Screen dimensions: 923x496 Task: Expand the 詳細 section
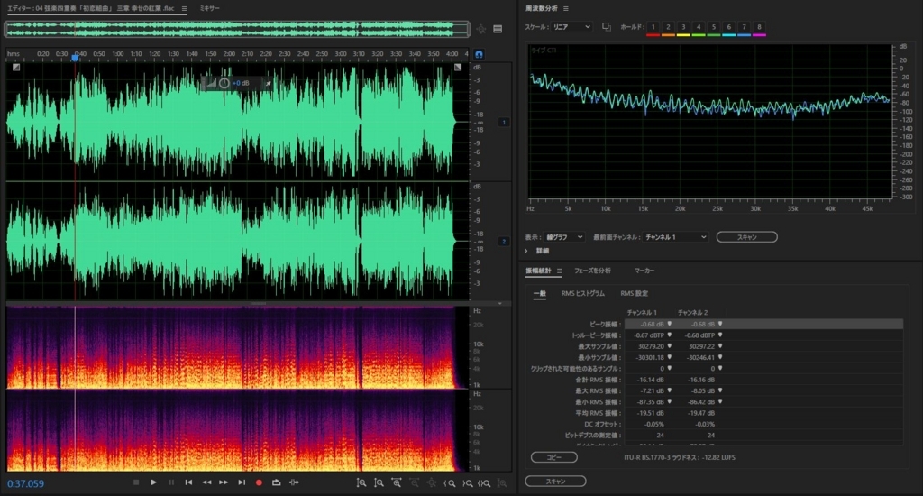click(526, 251)
